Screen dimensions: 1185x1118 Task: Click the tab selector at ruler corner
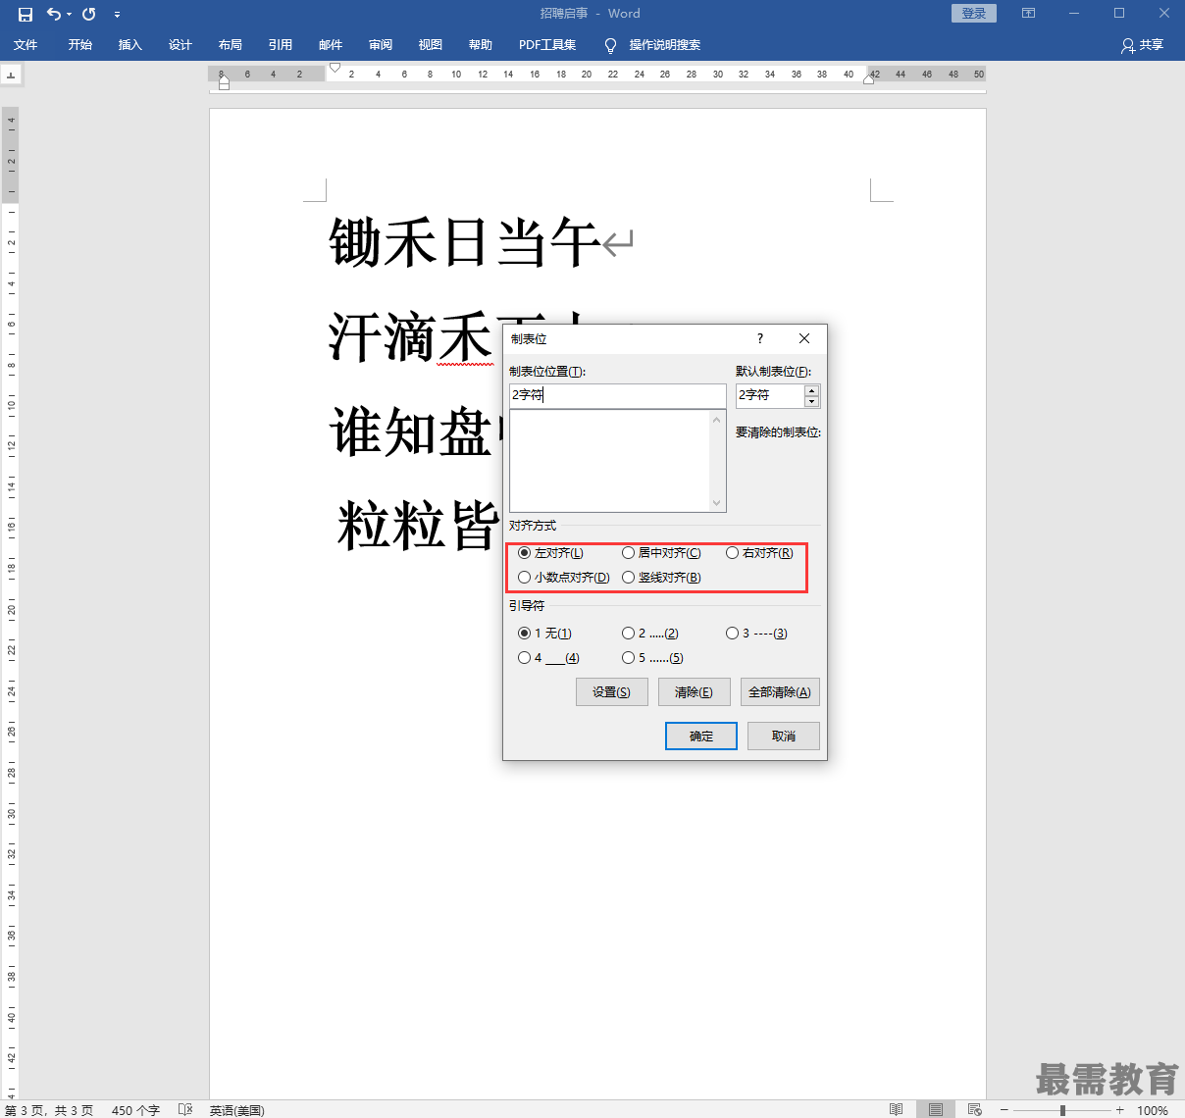pyautogui.click(x=11, y=75)
